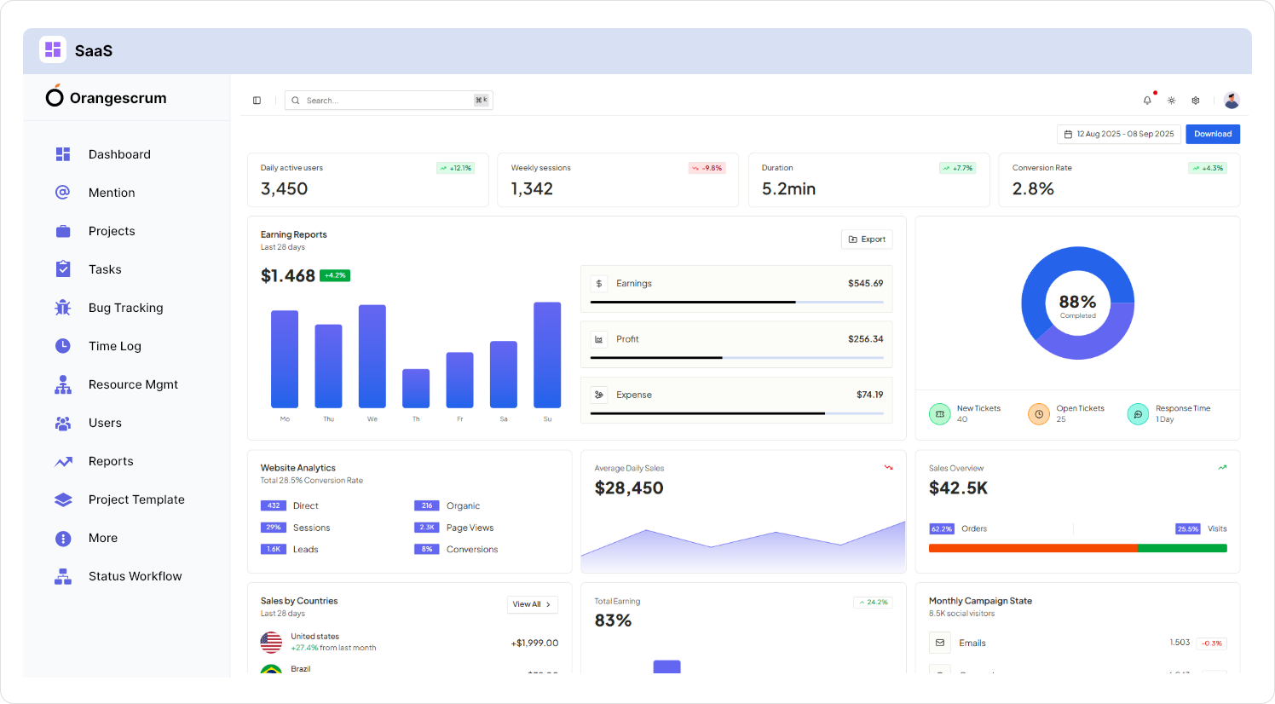
Task: Click the Su bar in earnings chart
Action: tap(547, 355)
